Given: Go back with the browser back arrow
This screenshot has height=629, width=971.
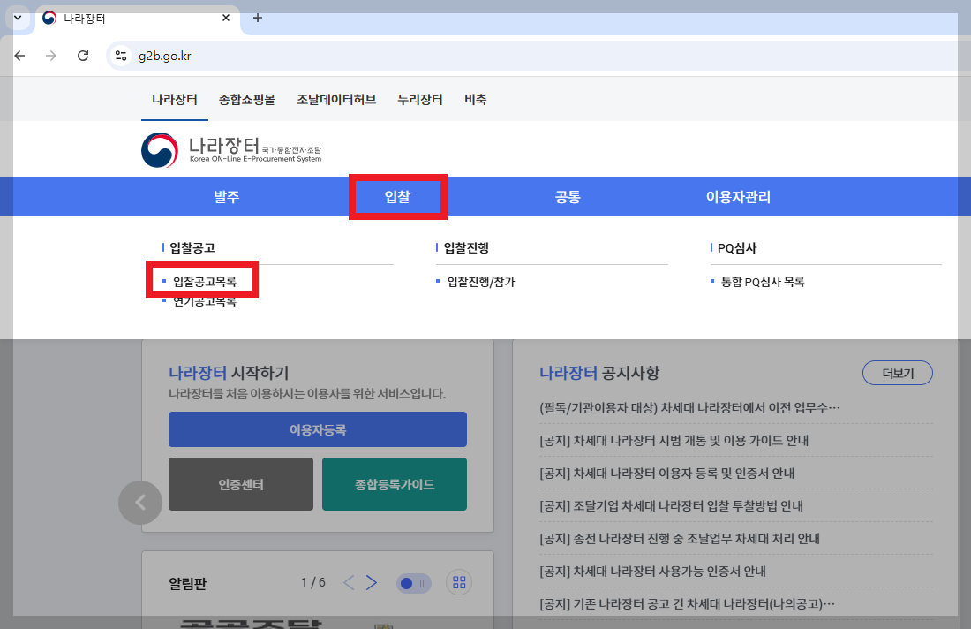Looking at the screenshot, I should click(x=19, y=56).
